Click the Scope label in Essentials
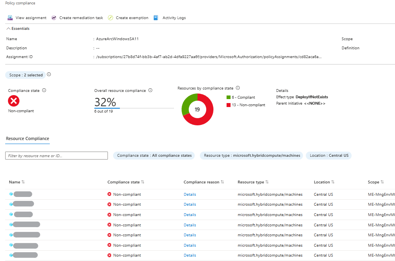 click(347, 39)
